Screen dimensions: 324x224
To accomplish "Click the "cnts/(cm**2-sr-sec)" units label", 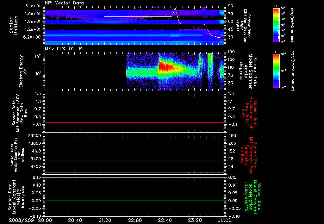I will click(292, 25).
